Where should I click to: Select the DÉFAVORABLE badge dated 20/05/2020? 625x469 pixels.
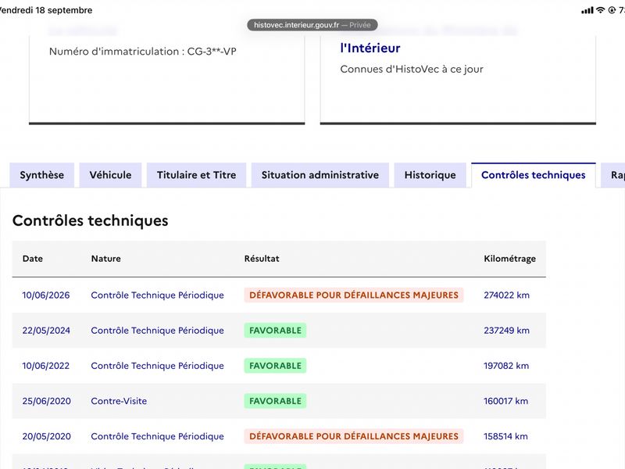coord(354,436)
